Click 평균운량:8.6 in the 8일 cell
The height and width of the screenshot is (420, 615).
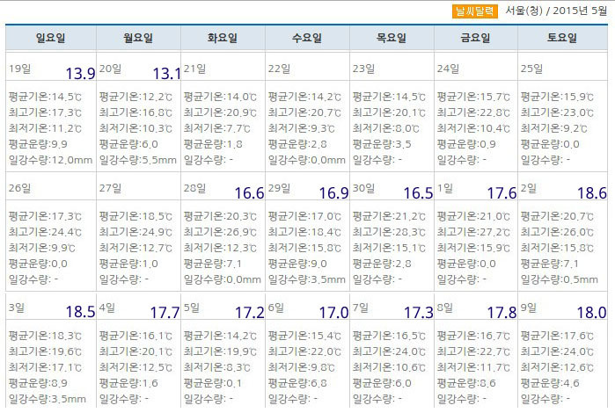coord(466,383)
